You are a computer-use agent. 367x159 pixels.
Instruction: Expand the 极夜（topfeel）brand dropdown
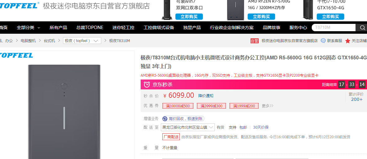pos(82,41)
